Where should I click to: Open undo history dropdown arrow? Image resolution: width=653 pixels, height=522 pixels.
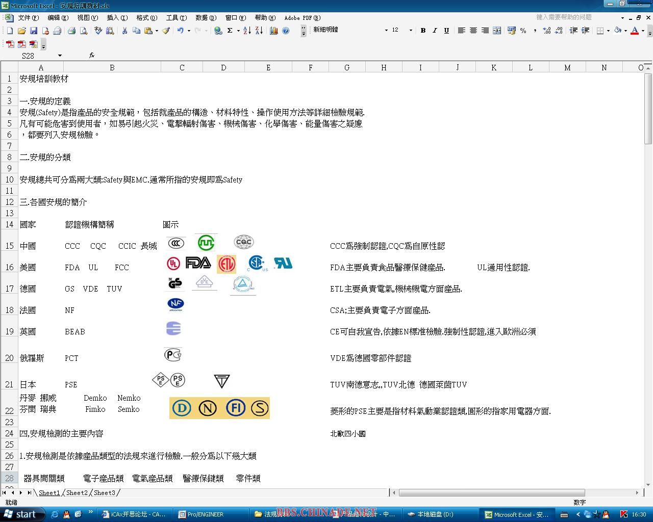click(189, 31)
